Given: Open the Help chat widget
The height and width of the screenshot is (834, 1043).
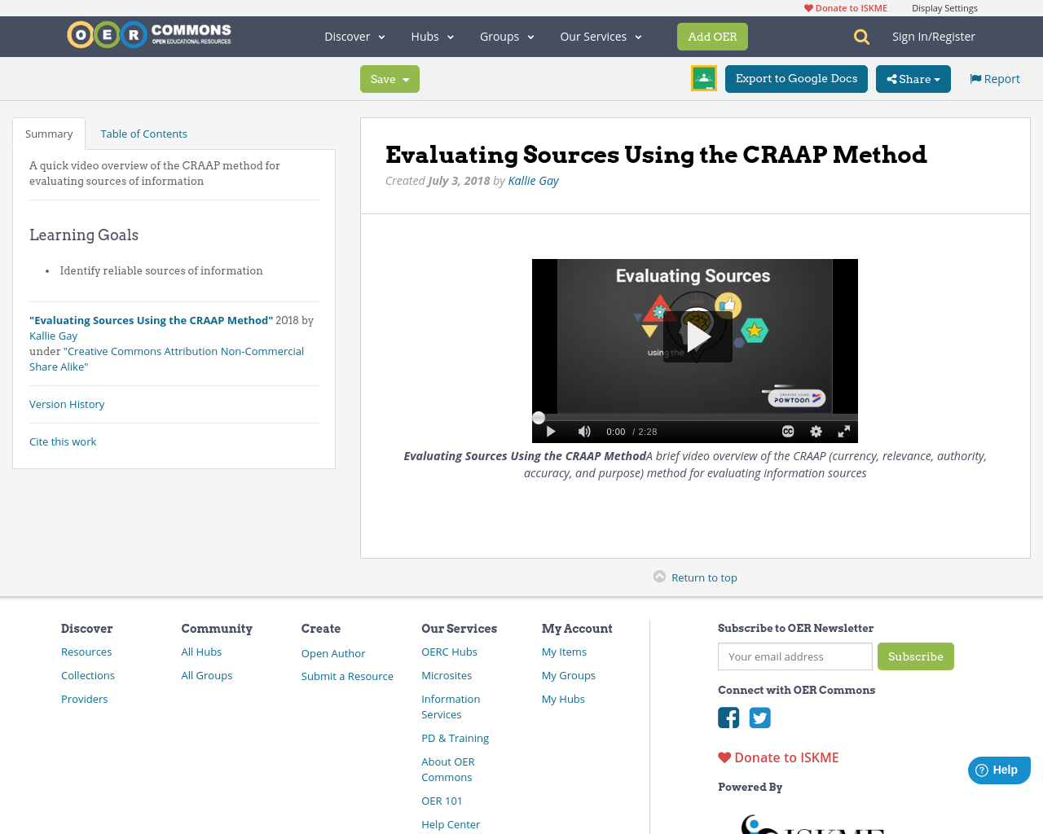Looking at the screenshot, I should click(998, 768).
